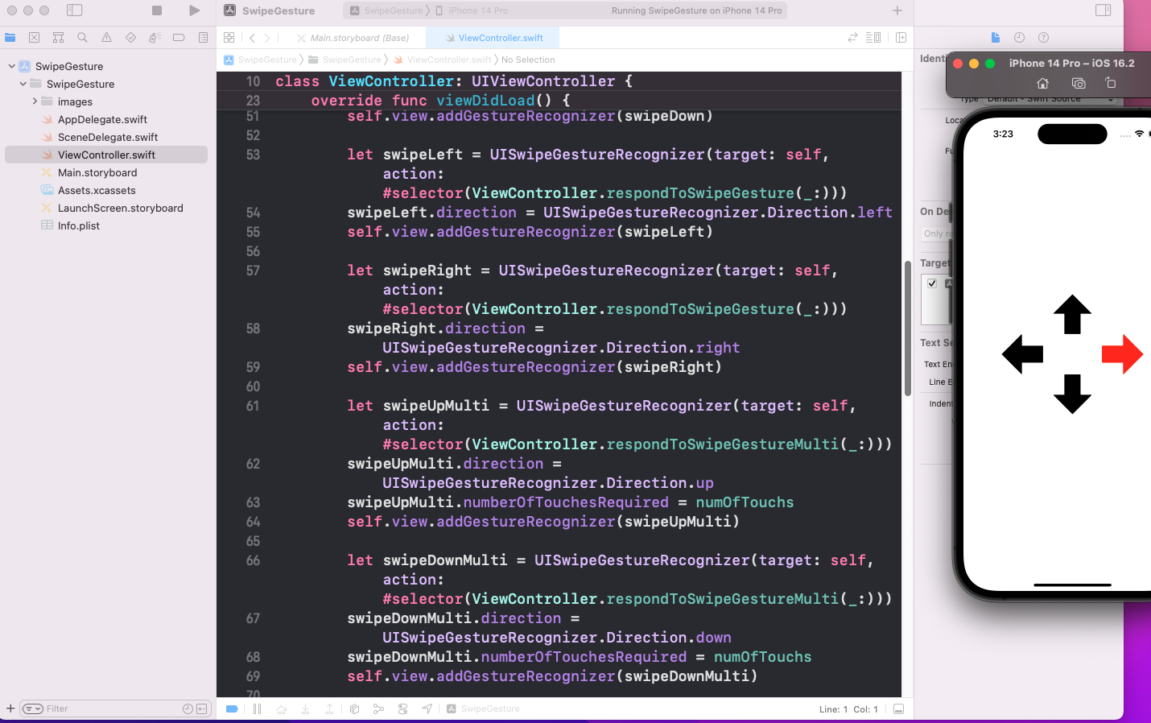Click the editor vertical scrollbar
The image size is (1151, 723).
coord(908,328)
